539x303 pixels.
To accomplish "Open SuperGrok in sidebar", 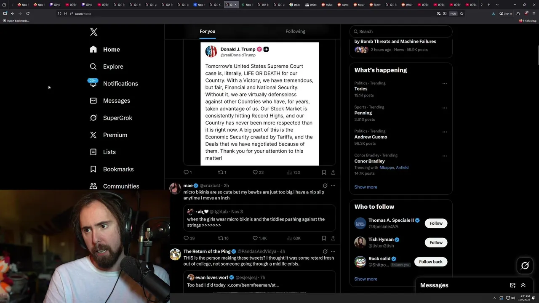I will tap(111, 118).
